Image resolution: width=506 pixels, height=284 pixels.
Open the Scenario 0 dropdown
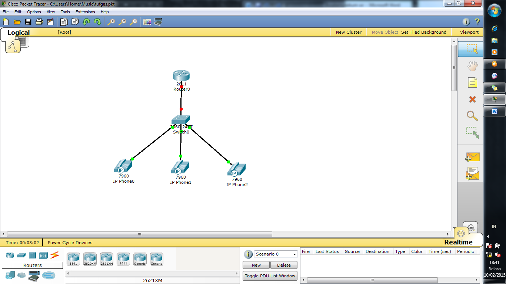(x=276, y=254)
